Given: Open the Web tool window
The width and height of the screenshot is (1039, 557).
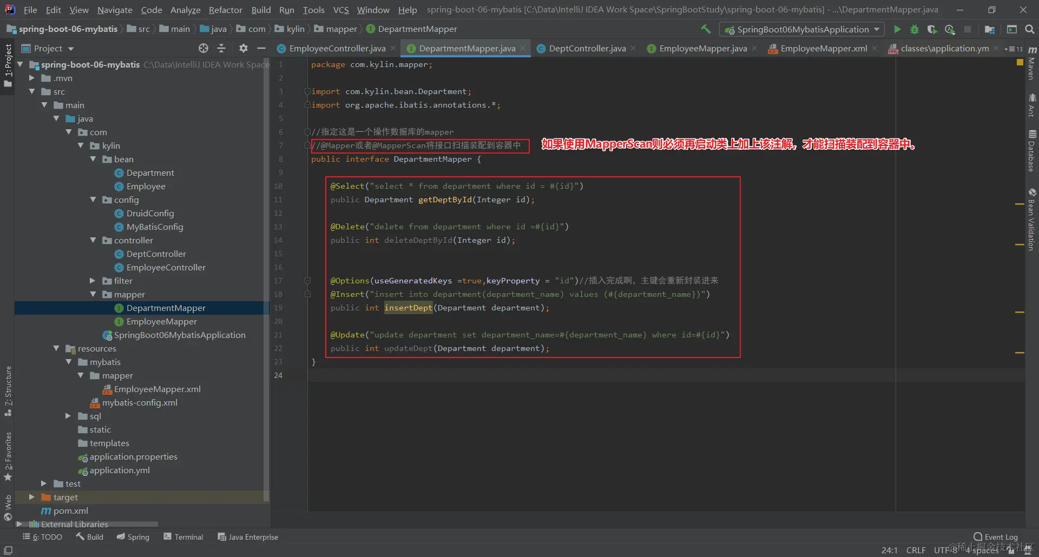Looking at the screenshot, I should click(8, 508).
